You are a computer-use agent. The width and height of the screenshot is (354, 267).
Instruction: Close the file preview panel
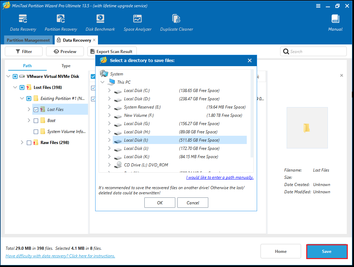(x=342, y=75)
